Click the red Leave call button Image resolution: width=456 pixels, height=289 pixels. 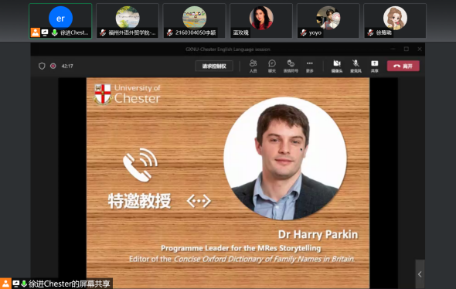tap(403, 66)
